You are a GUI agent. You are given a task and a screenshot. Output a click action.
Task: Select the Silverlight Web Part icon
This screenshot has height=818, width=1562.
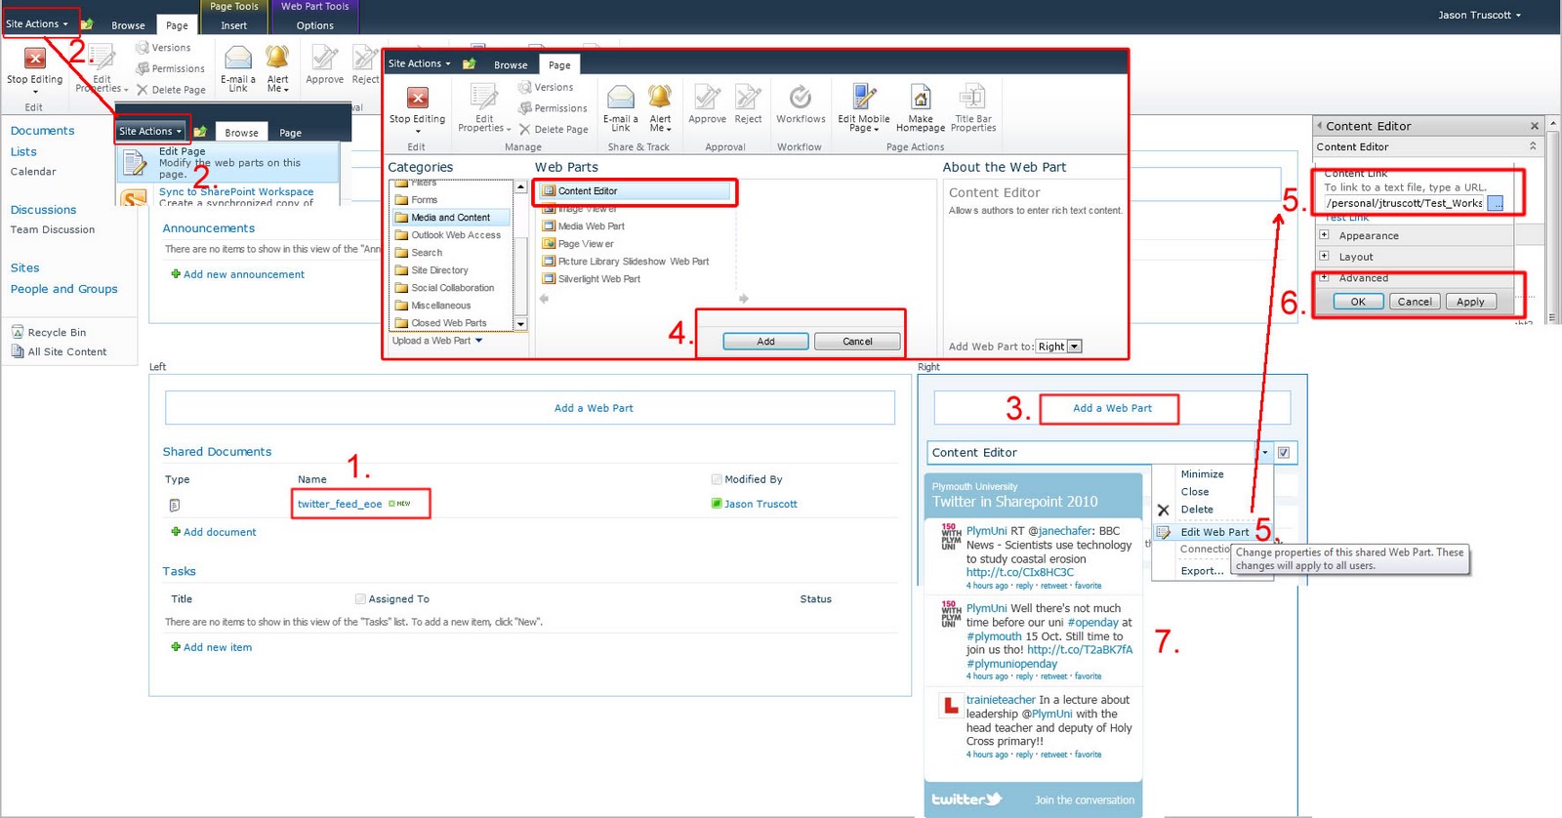pos(549,279)
